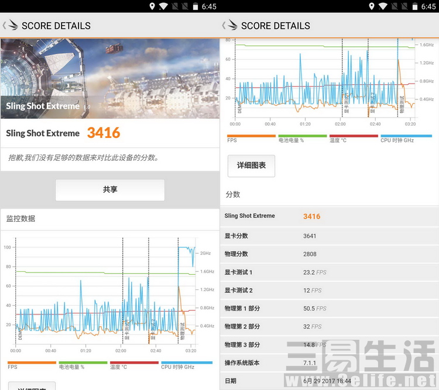The image size is (439, 390).
Task: Select blue CPU 时钟 legend in right chart
Action: [406, 137]
